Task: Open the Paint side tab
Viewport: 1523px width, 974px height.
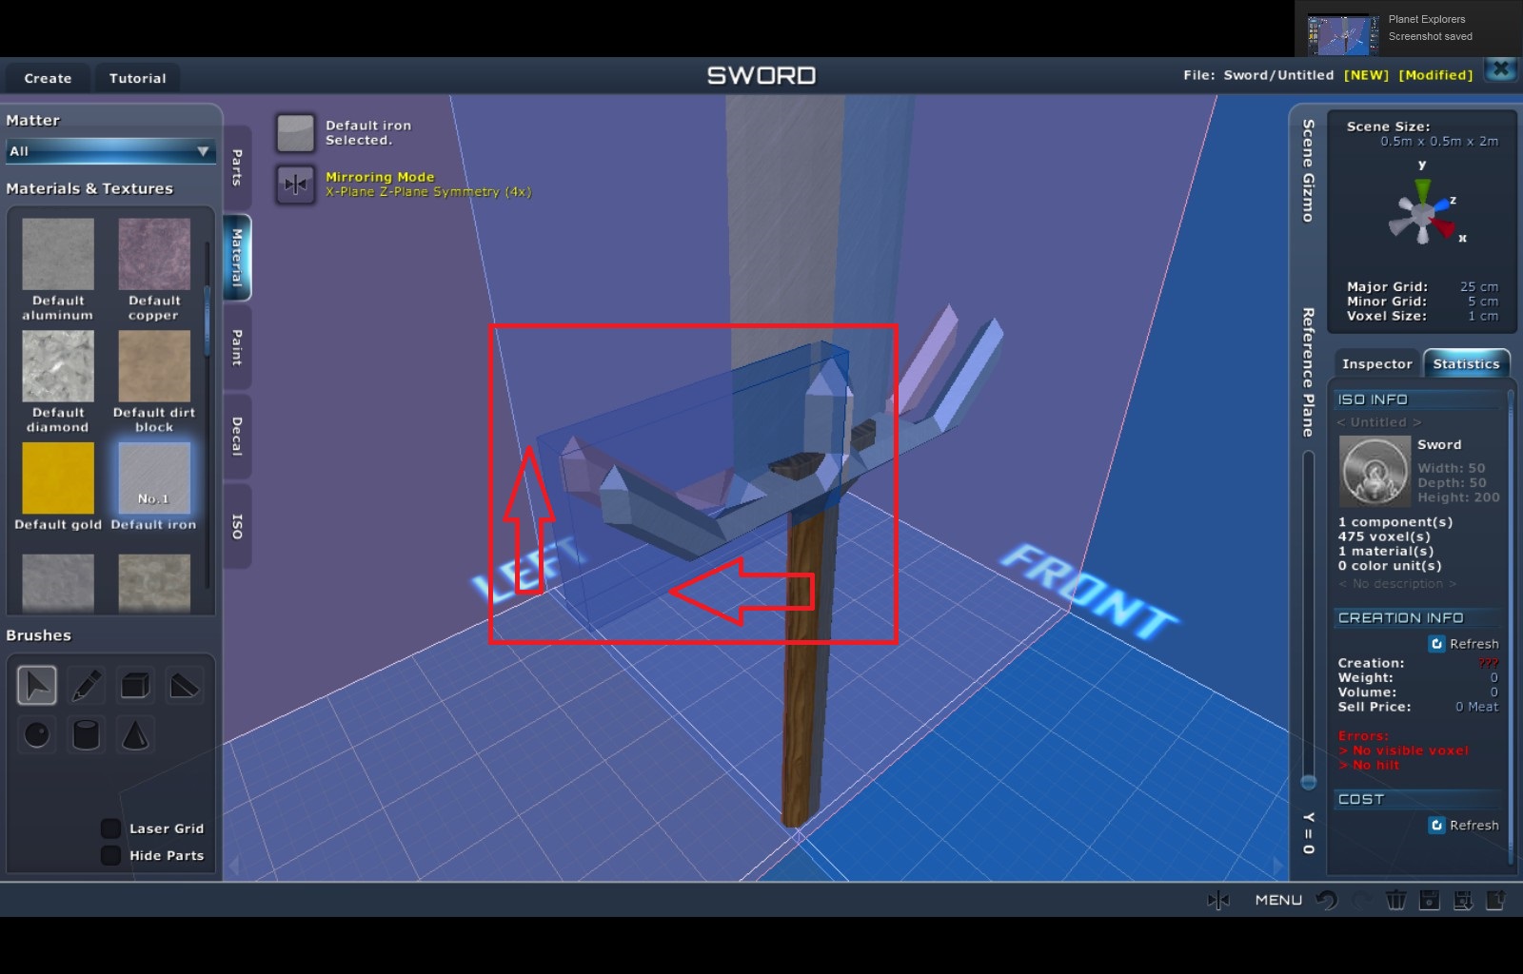Action: point(237,347)
